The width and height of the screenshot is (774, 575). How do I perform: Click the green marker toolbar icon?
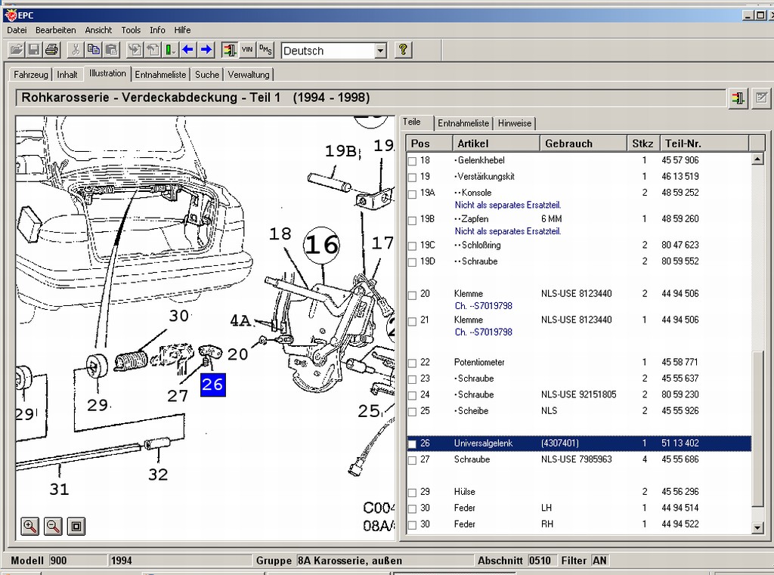(170, 50)
